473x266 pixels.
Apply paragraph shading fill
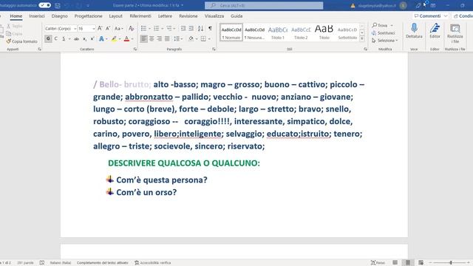click(191, 38)
